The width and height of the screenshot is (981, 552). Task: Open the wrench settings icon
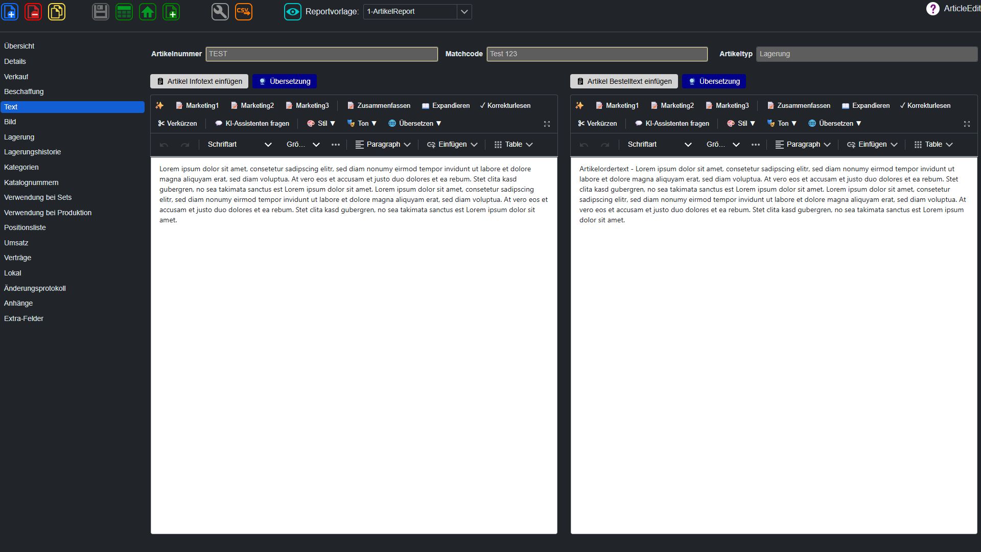(x=220, y=11)
